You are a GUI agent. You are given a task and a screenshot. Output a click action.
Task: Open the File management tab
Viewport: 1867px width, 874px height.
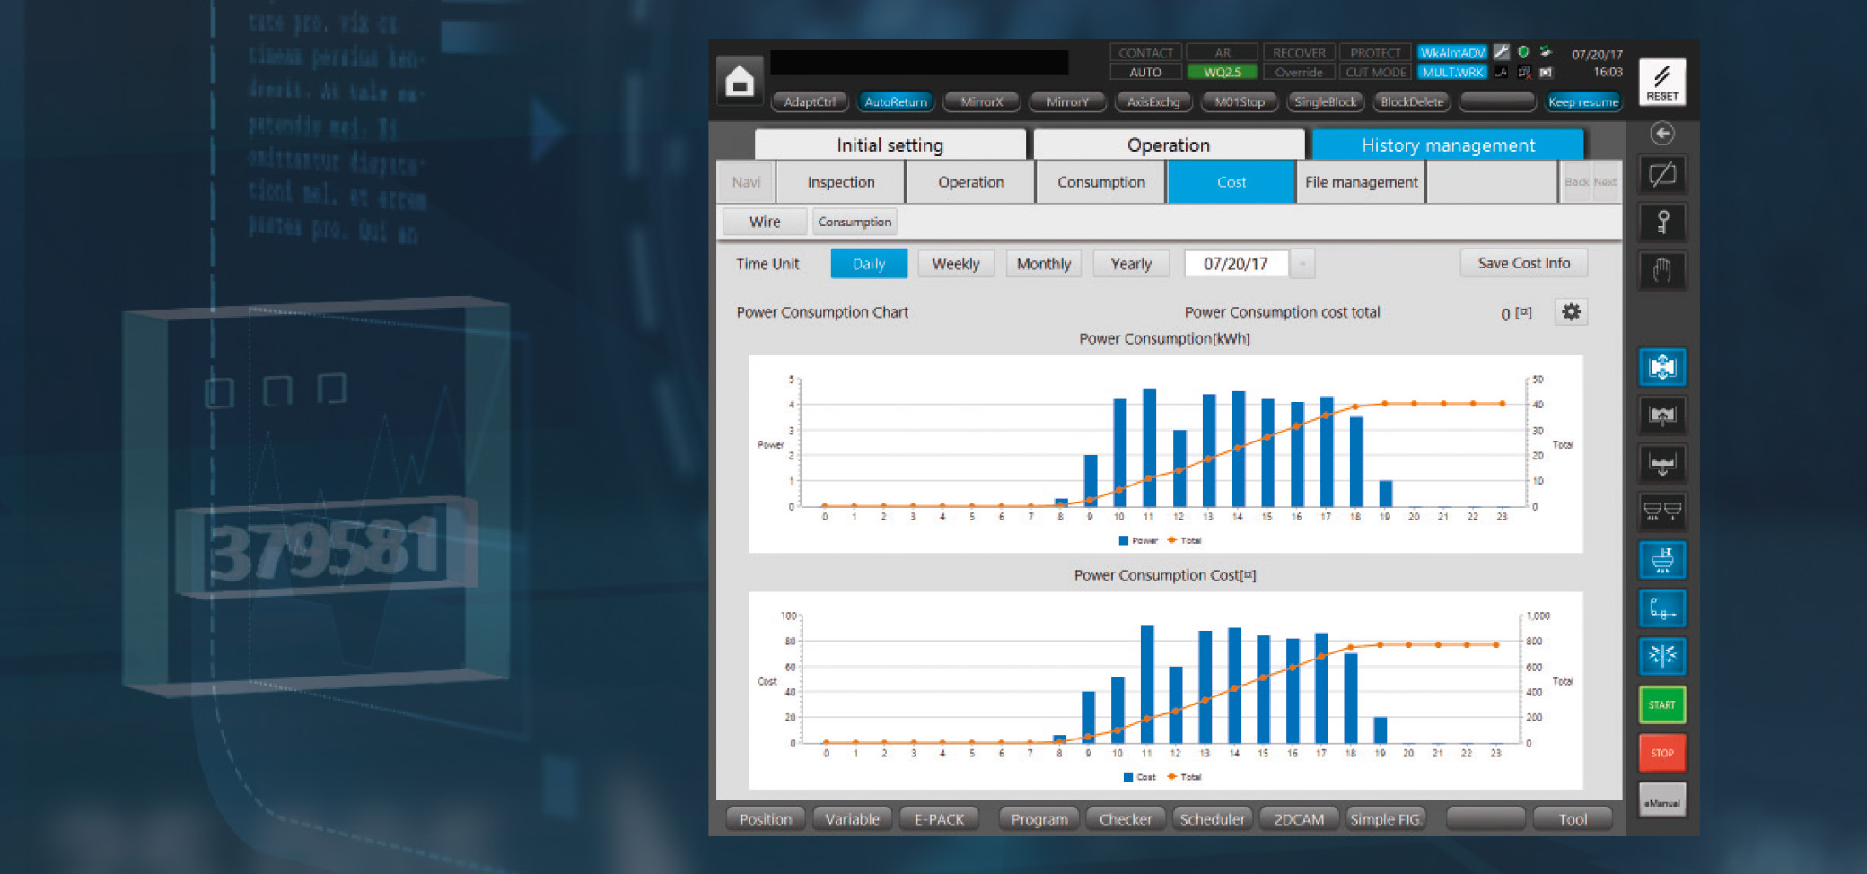(1361, 182)
